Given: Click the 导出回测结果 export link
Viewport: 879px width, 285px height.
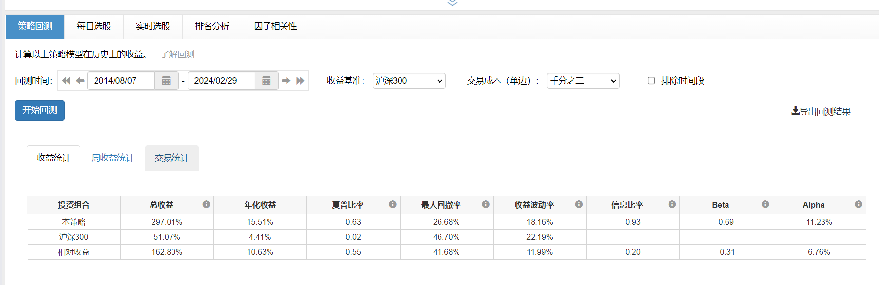Looking at the screenshot, I should click(821, 111).
